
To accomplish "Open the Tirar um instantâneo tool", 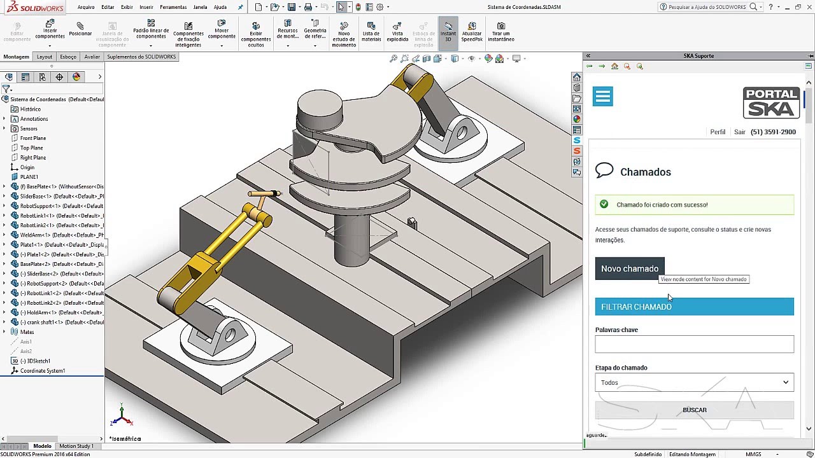I will pos(501,32).
